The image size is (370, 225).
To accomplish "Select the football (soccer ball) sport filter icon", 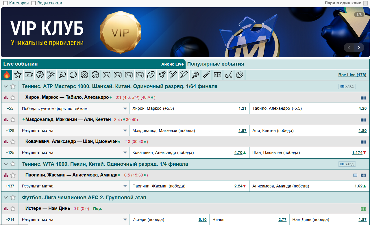I will point(40,75).
